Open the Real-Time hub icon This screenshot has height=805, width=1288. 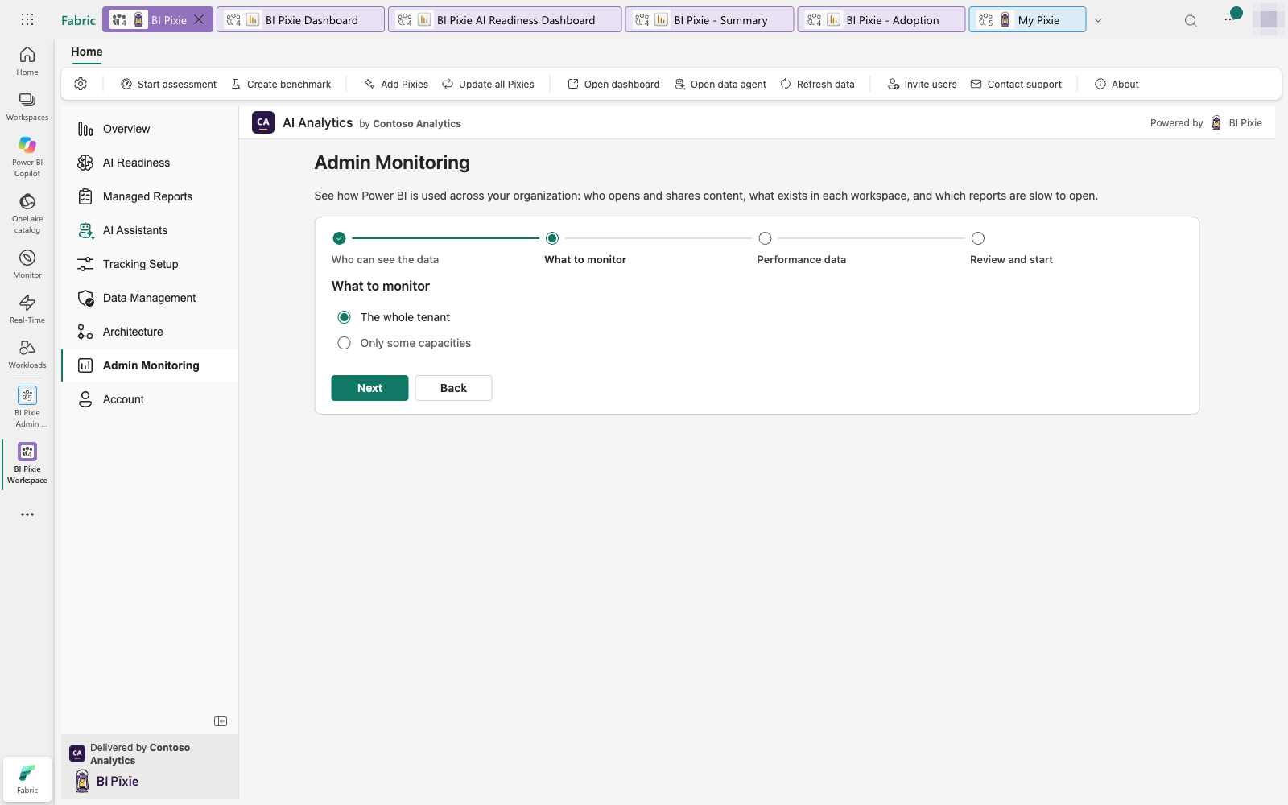pos(27,308)
